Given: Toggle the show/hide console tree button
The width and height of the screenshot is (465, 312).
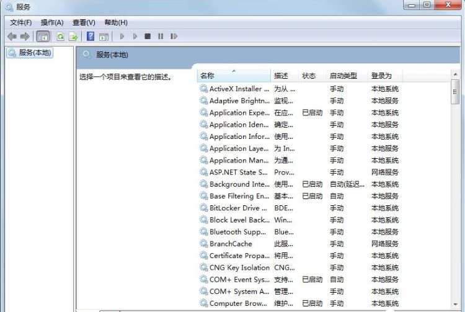Looking at the screenshot, I should [43, 37].
